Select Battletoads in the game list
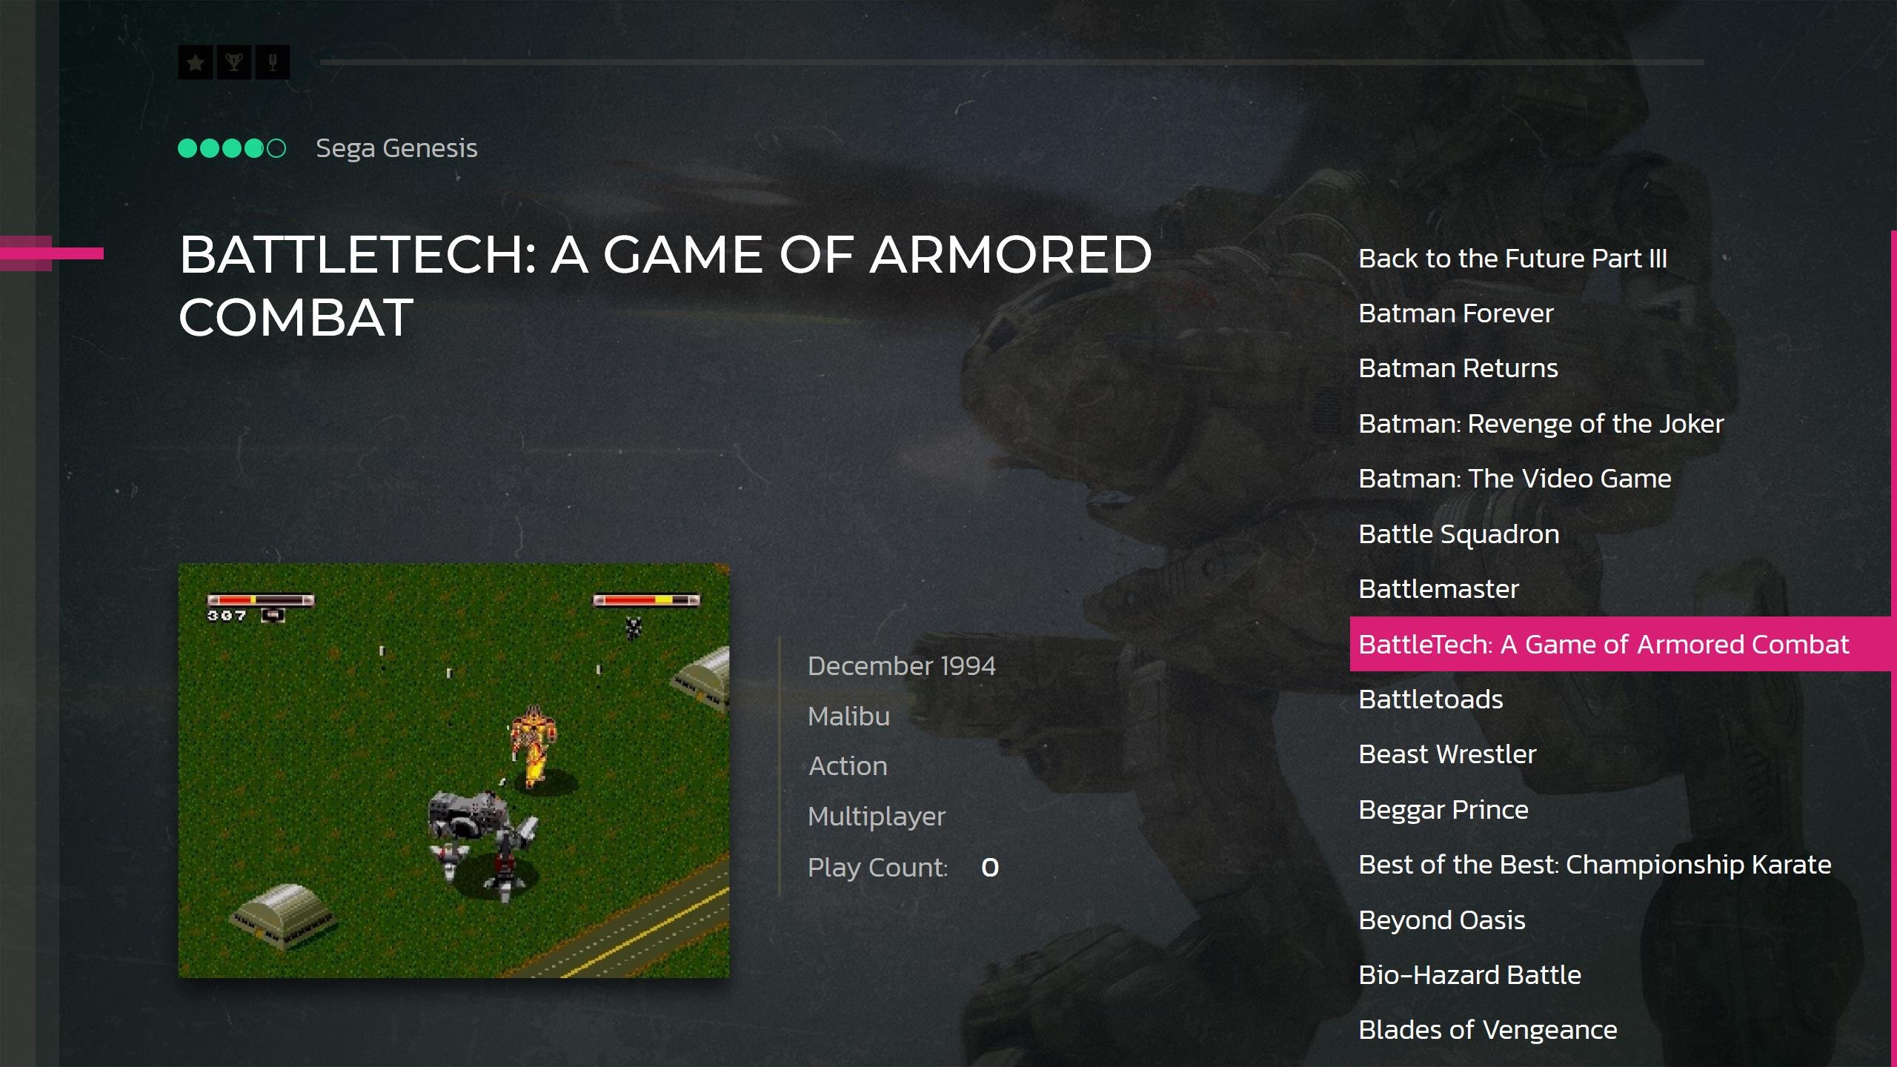 (x=1430, y=699)
